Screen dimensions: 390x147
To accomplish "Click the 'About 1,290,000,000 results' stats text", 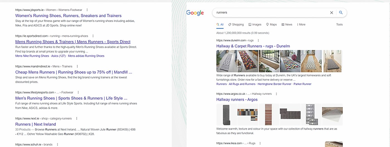I will (x=243, y=33).
